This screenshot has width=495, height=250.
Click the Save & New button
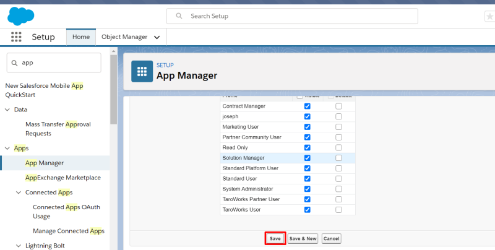click(303, 238)
